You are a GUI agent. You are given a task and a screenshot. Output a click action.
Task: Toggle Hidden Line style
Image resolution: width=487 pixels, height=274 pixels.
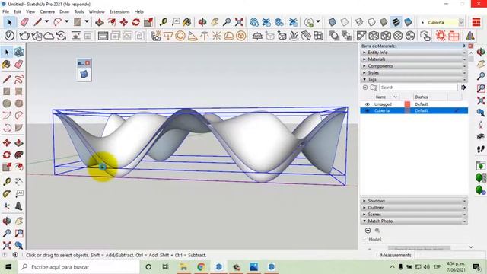pyautogui.click(x=371, y=22)
